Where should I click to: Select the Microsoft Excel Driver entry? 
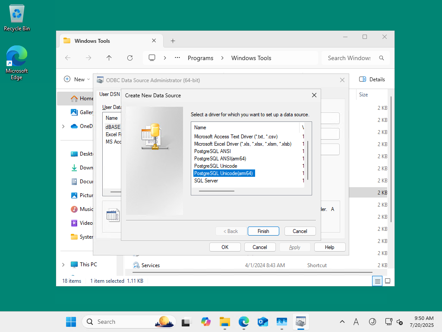click(243, 144)
